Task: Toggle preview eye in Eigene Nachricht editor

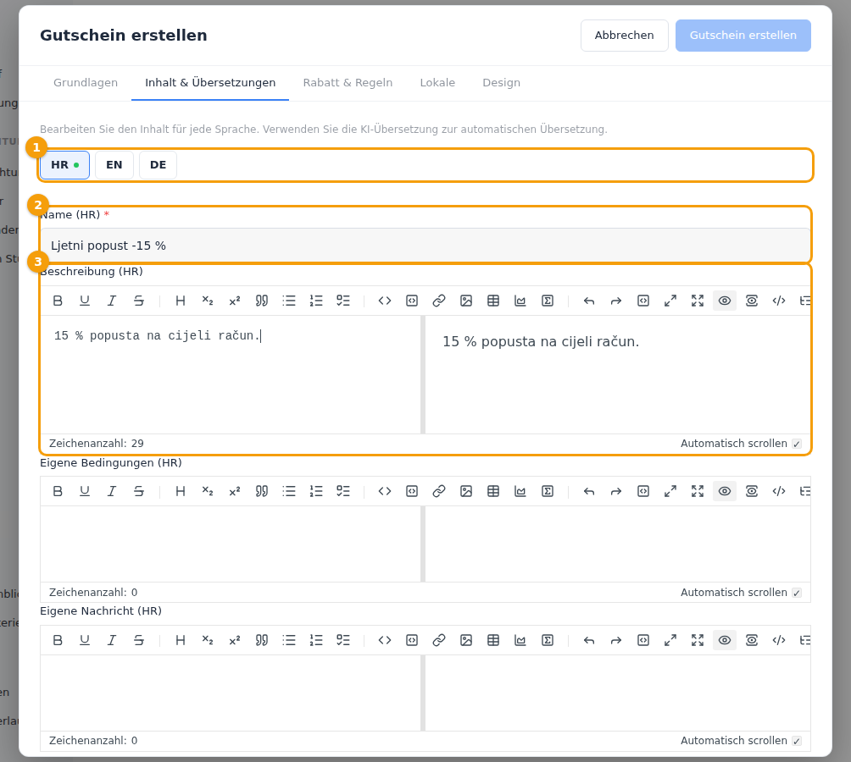Action: click(725, 641)
